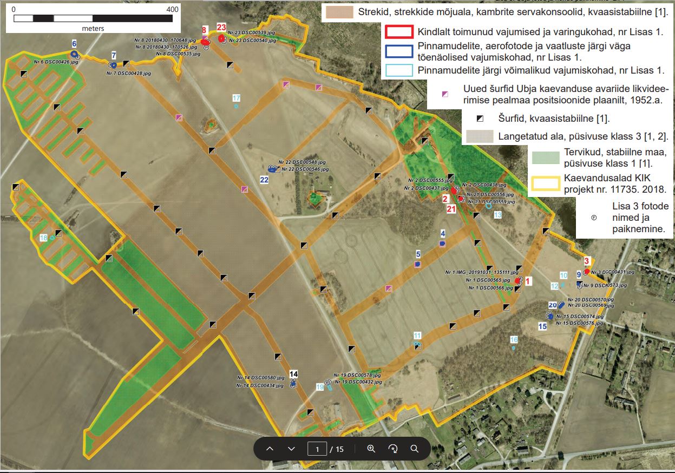The image size is (675, 473).
Task: Click photo label Nr 7 DSC00428.jpg
Action: [128, 73]
